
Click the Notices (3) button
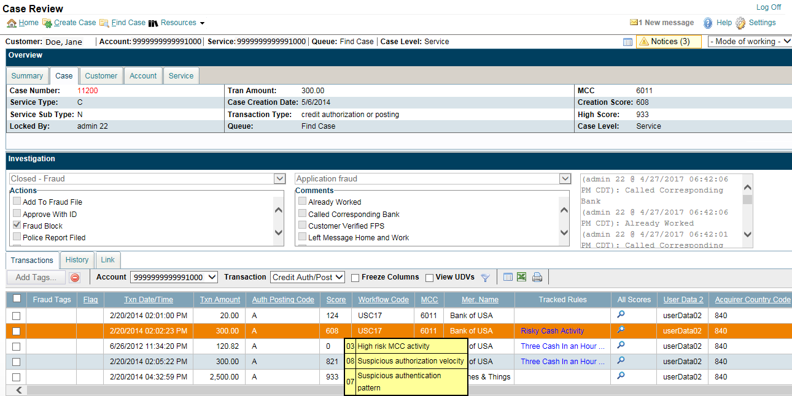point(669,42)
